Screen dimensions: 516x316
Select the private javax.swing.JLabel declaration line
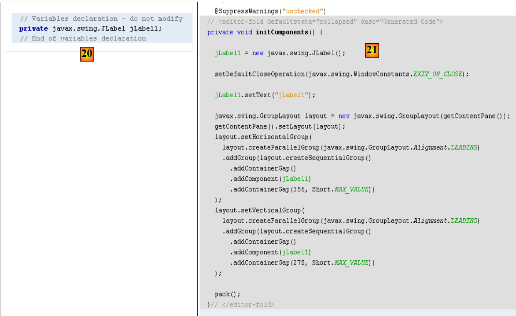(x=90, y=29)
